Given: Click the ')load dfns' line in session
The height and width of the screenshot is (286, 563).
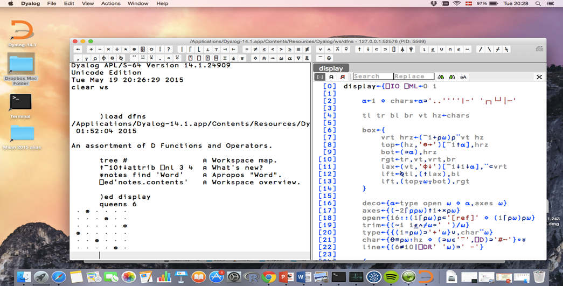Looking at the screenshot, I should pos(123,116).
